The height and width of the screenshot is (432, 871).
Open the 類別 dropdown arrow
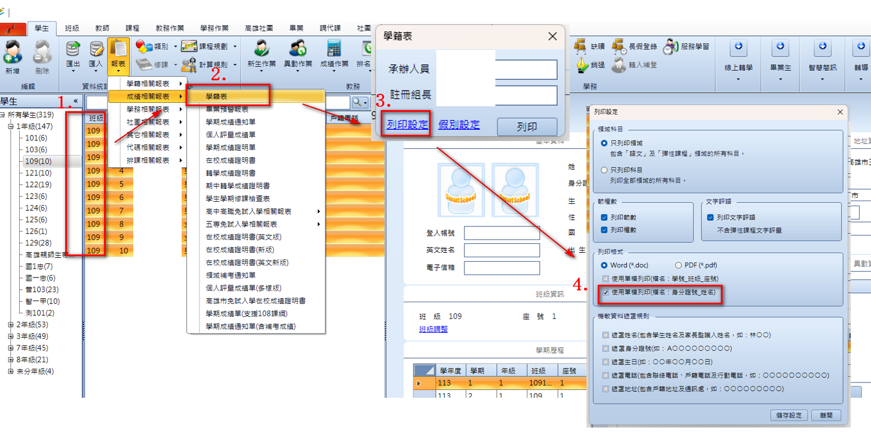(175, 47)
